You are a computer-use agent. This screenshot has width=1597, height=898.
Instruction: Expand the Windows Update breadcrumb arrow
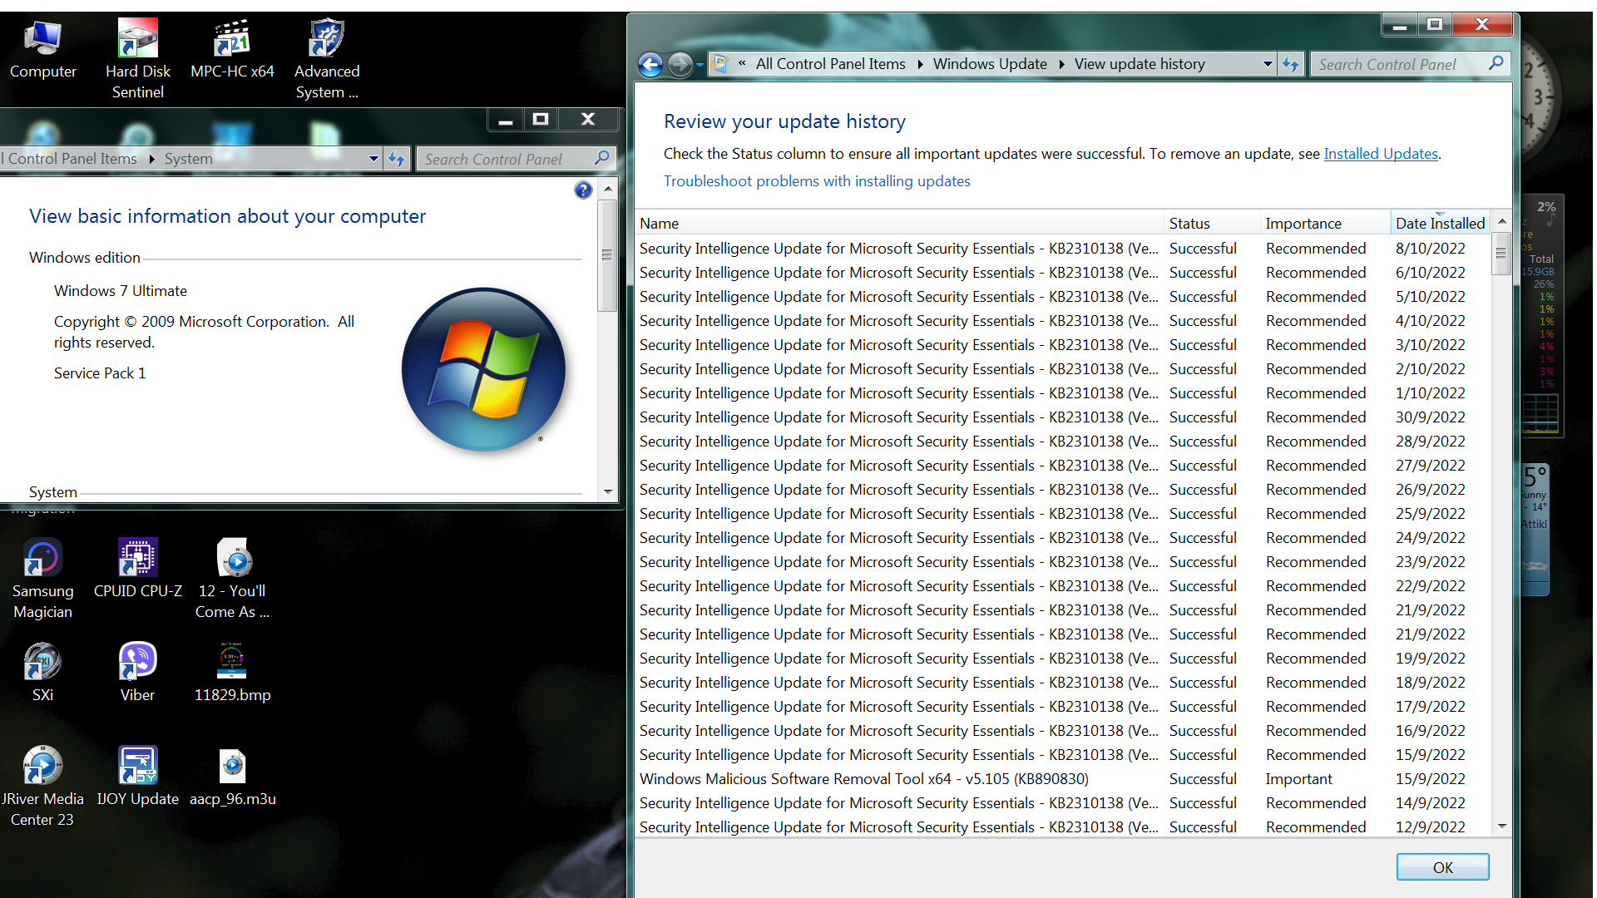tap(1061, 64)
